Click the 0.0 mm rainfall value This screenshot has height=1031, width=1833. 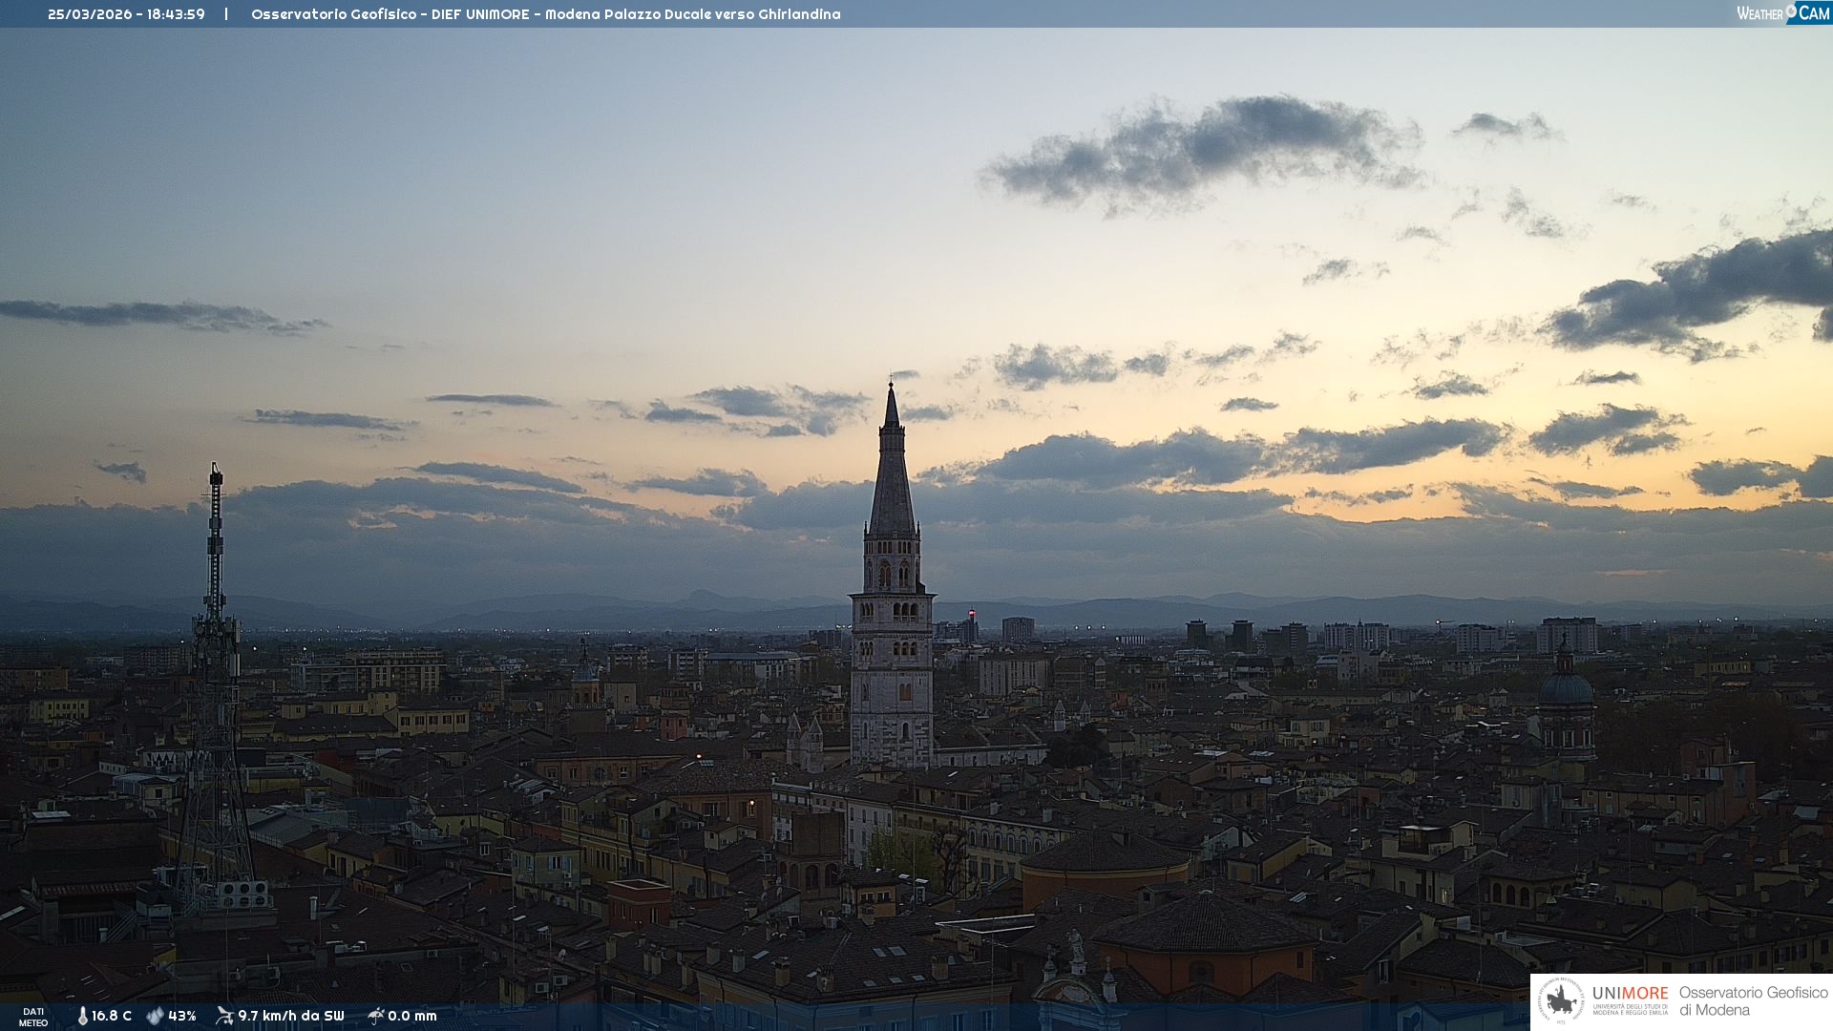pos(412,1016)
